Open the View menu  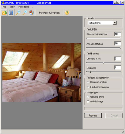click(x=12, y=7)
